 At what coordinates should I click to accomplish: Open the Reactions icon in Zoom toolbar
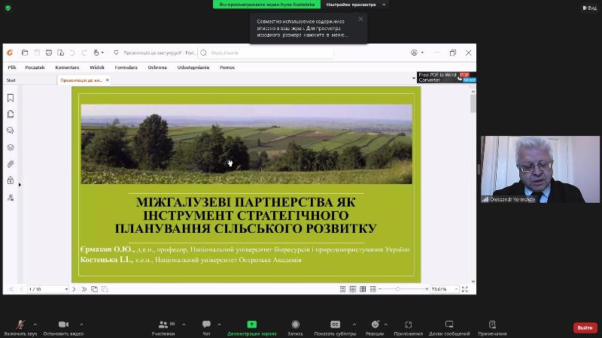click(375, 324)
